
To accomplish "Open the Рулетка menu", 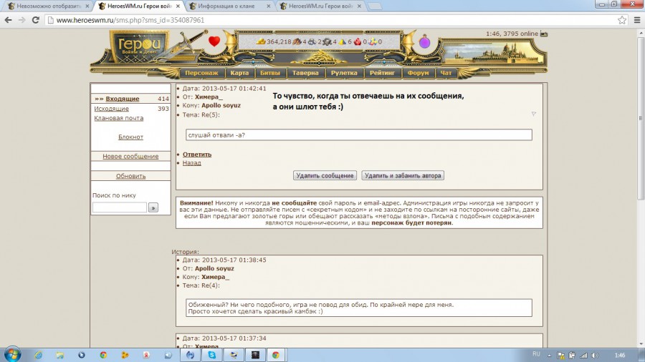I will click(344, 73).
